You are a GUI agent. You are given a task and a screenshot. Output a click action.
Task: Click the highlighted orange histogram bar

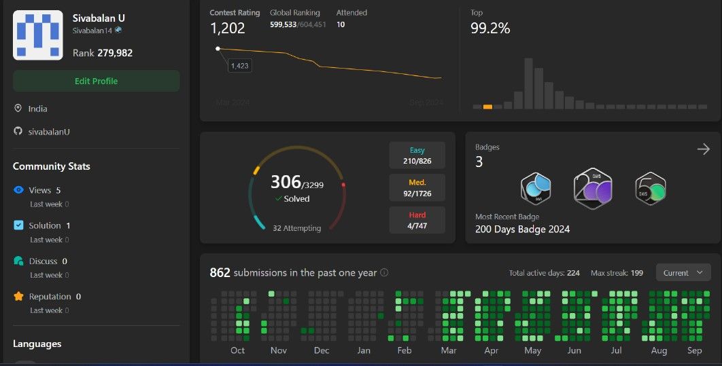487,107
